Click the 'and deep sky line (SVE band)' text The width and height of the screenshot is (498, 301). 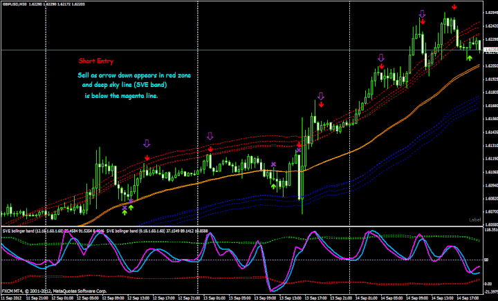[x=124, y=85]
